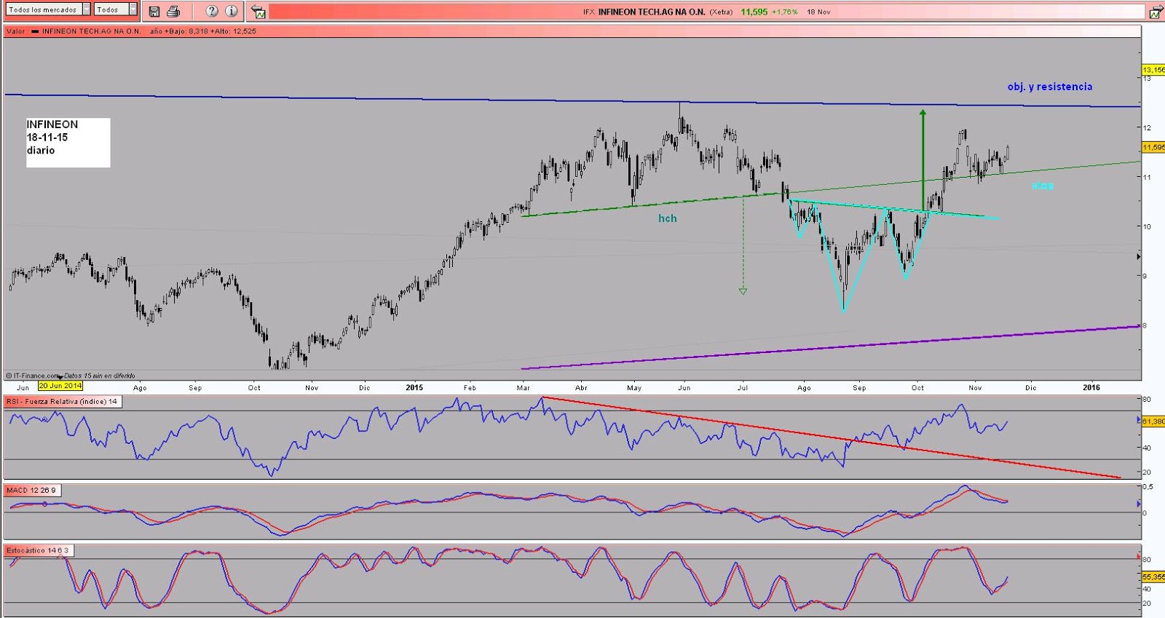Click the save (floppy disk) icon

pyautogui.click(x=154, y=11)
